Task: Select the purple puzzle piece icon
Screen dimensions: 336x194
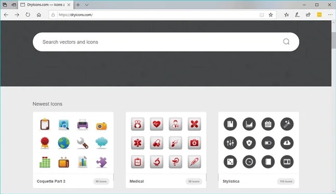Action: click(101, 162)
